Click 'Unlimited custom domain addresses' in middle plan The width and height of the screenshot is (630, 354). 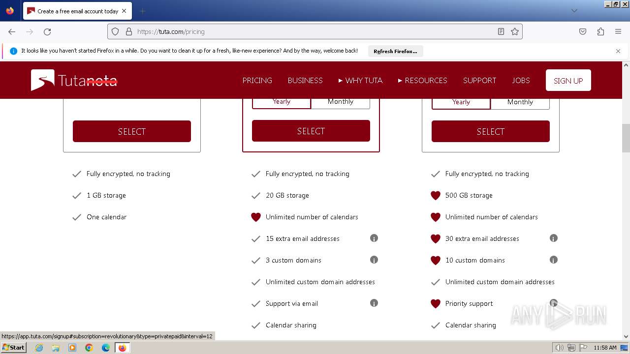click(320, 282)
